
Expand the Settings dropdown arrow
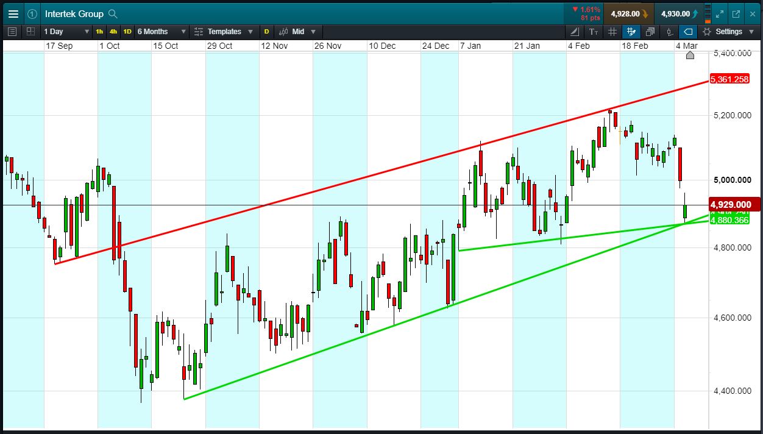coord(752,32)
